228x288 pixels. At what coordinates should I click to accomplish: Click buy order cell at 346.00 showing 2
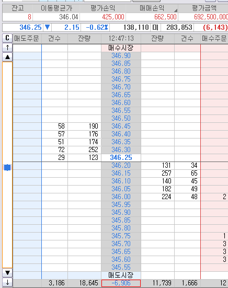tap(214, 197)
